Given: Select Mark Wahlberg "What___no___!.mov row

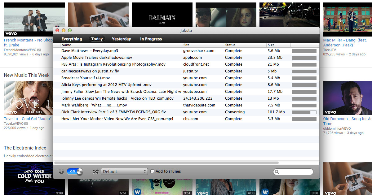Looking at the screenshot, I should (x=186, y=105).
